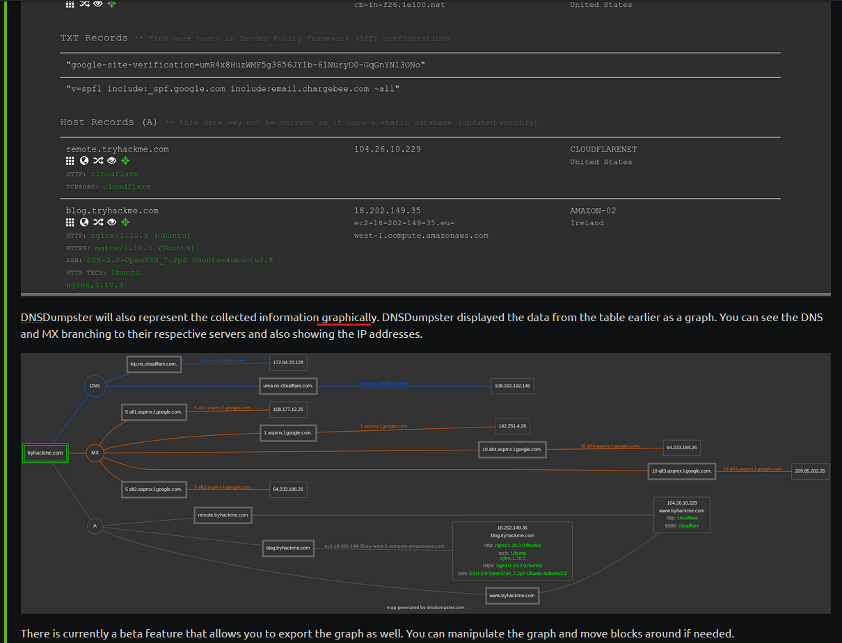Click 104.26.10.229 in the host records table
The image size is (842, 643).
point(388,149)
